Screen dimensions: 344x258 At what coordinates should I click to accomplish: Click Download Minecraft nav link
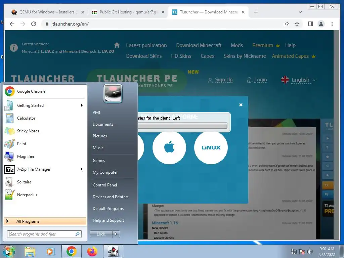199,45
